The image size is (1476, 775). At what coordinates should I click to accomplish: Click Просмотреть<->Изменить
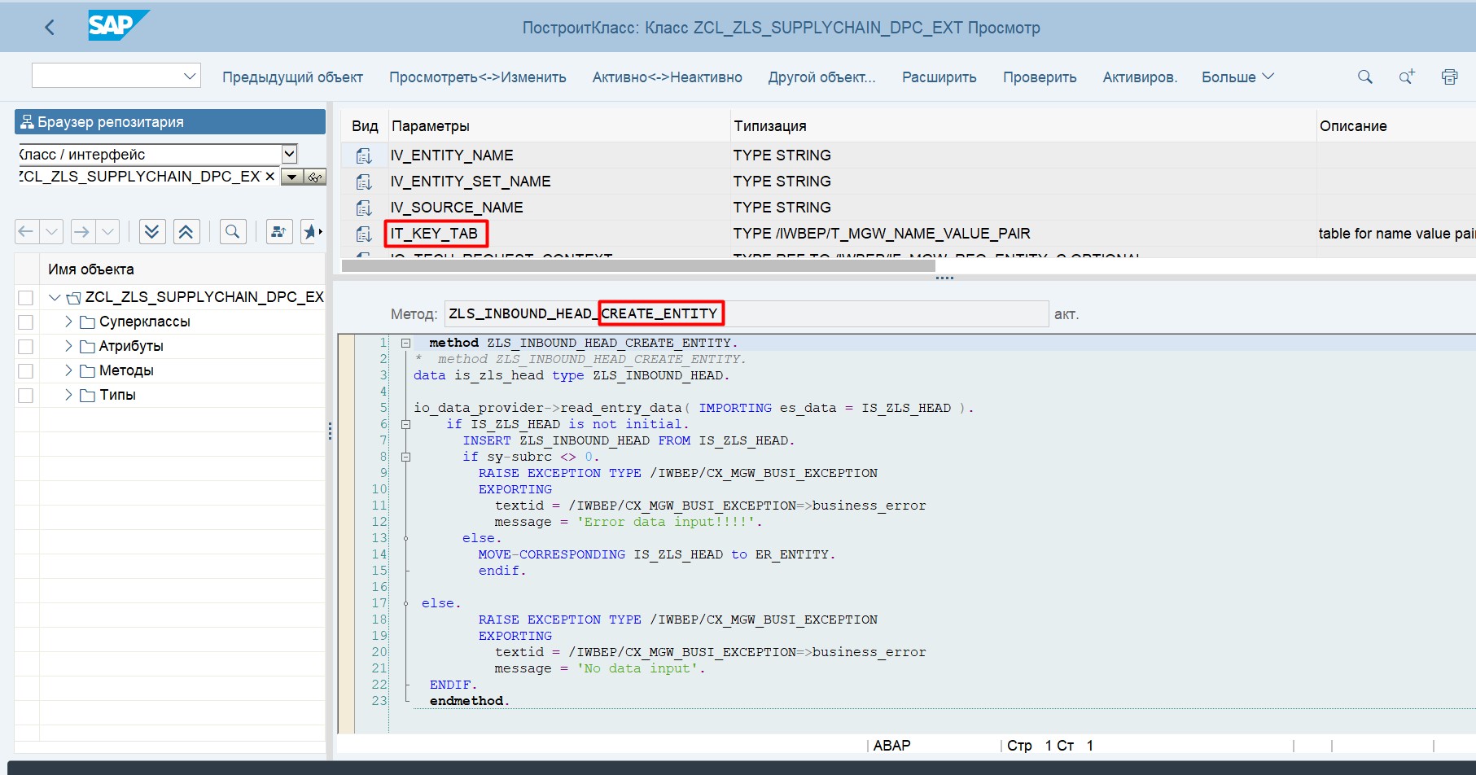[x=478, y=77]
